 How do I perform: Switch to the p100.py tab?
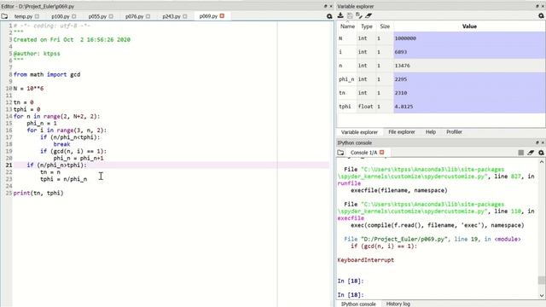point(61,16)
